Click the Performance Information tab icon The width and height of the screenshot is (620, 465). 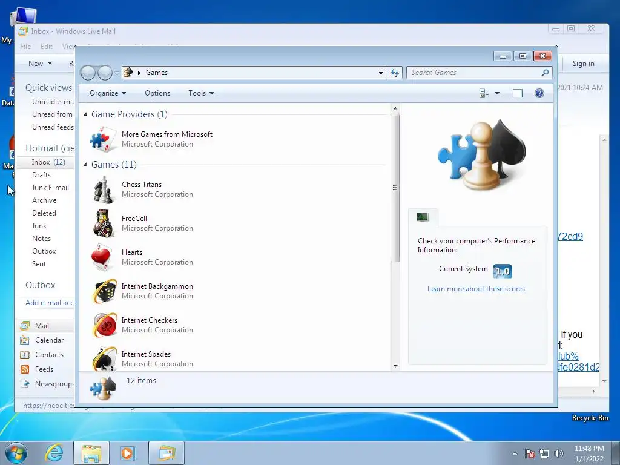(422, 217)
